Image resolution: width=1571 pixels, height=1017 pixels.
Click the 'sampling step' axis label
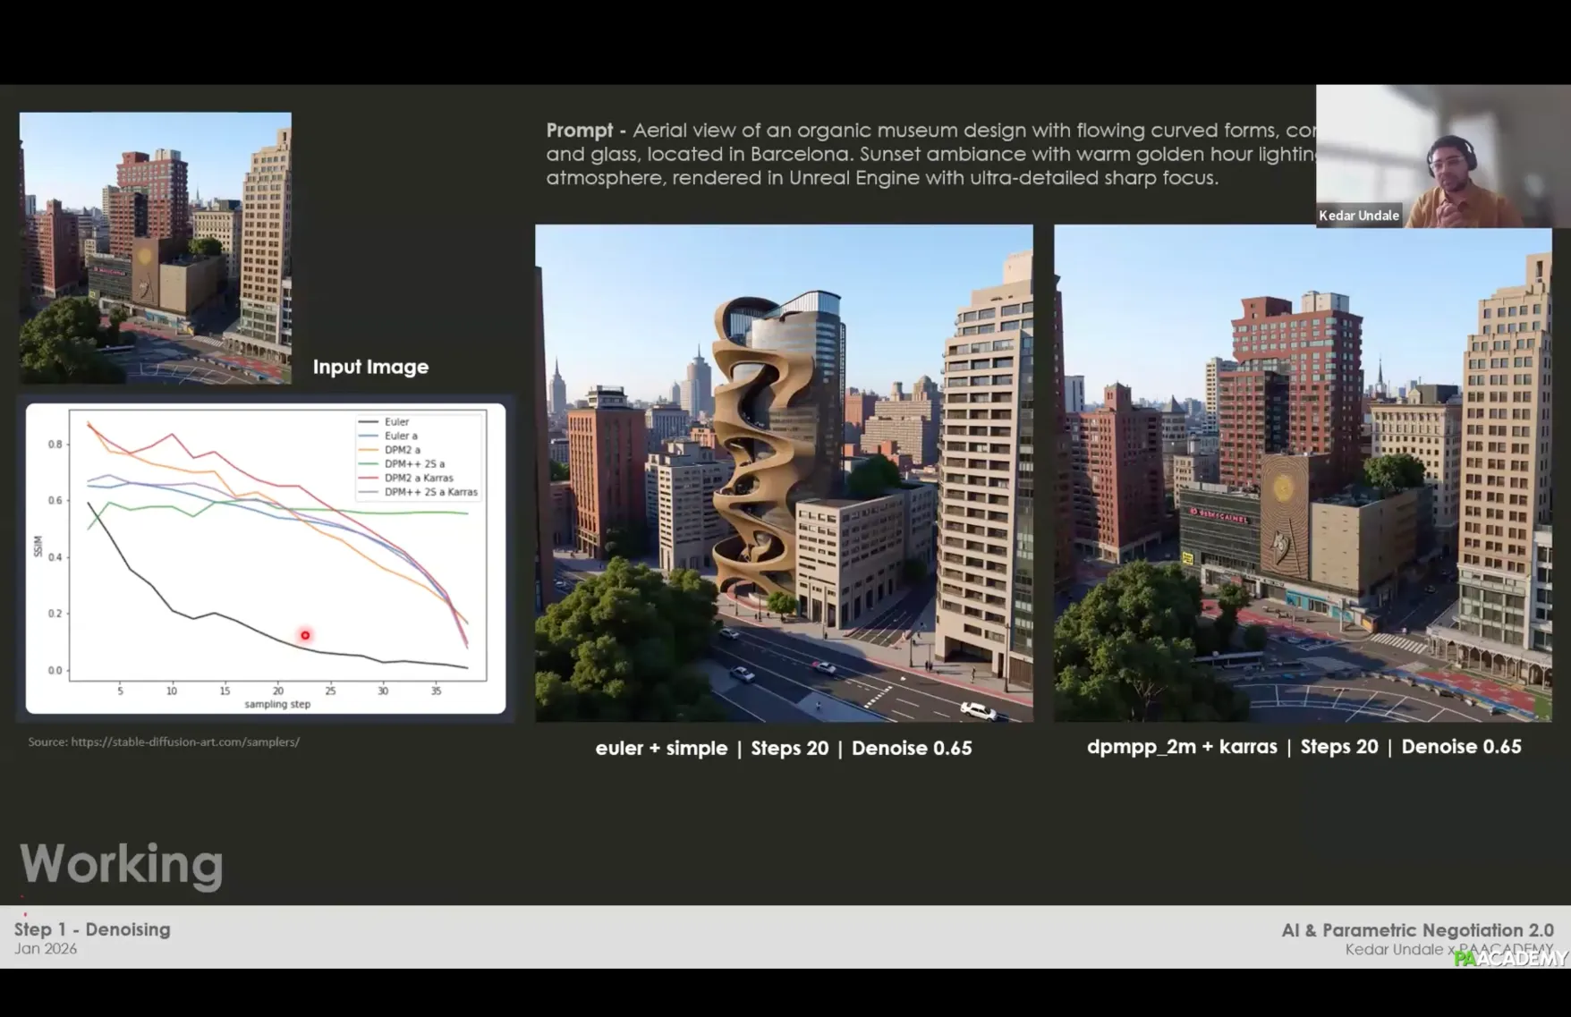point(277,704)
